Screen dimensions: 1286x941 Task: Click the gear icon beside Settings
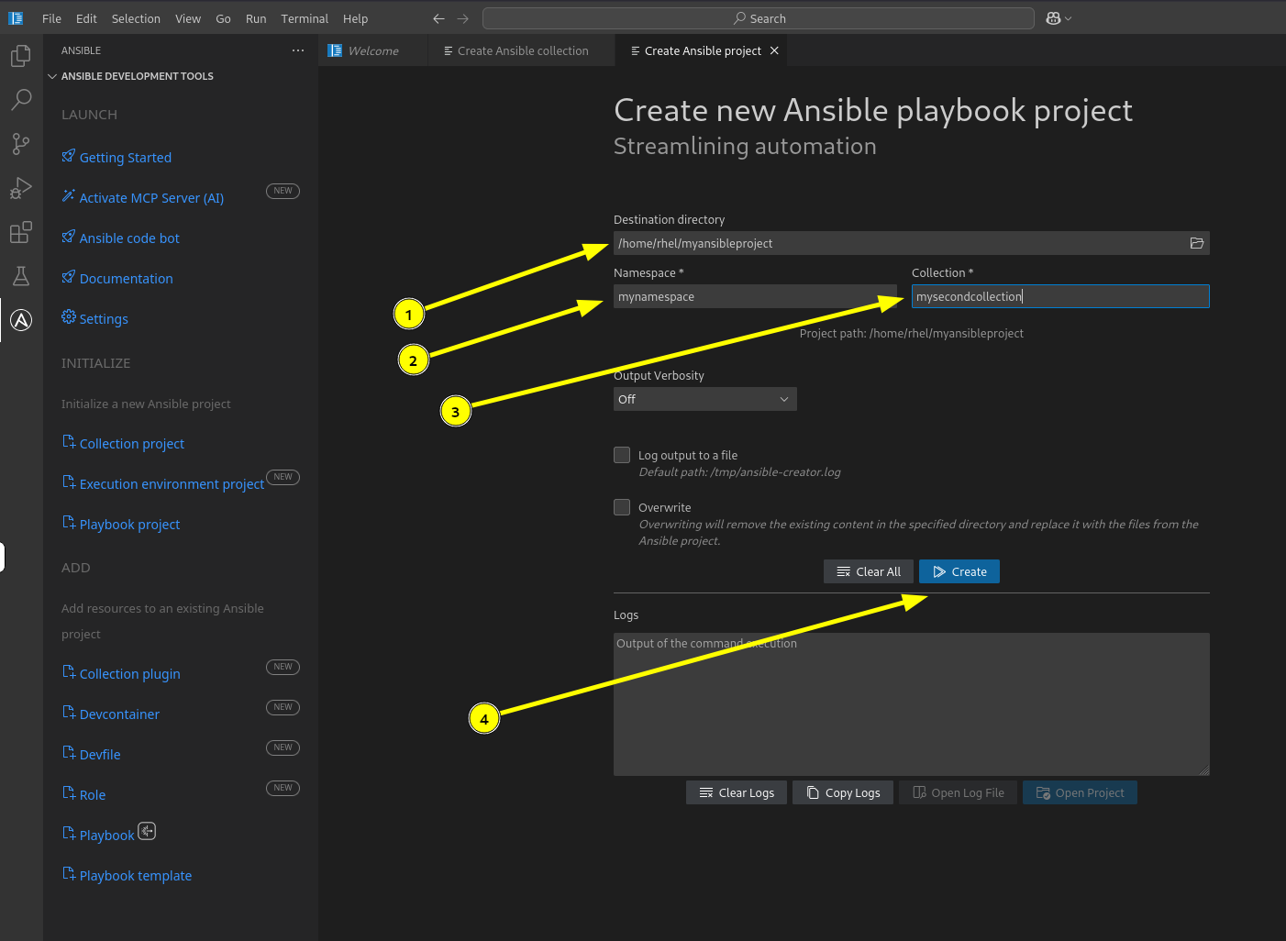pyautogui.click(x=69, y=317)
